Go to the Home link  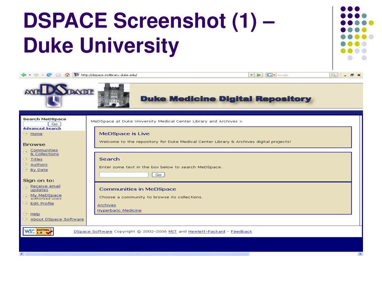point(36,134)
